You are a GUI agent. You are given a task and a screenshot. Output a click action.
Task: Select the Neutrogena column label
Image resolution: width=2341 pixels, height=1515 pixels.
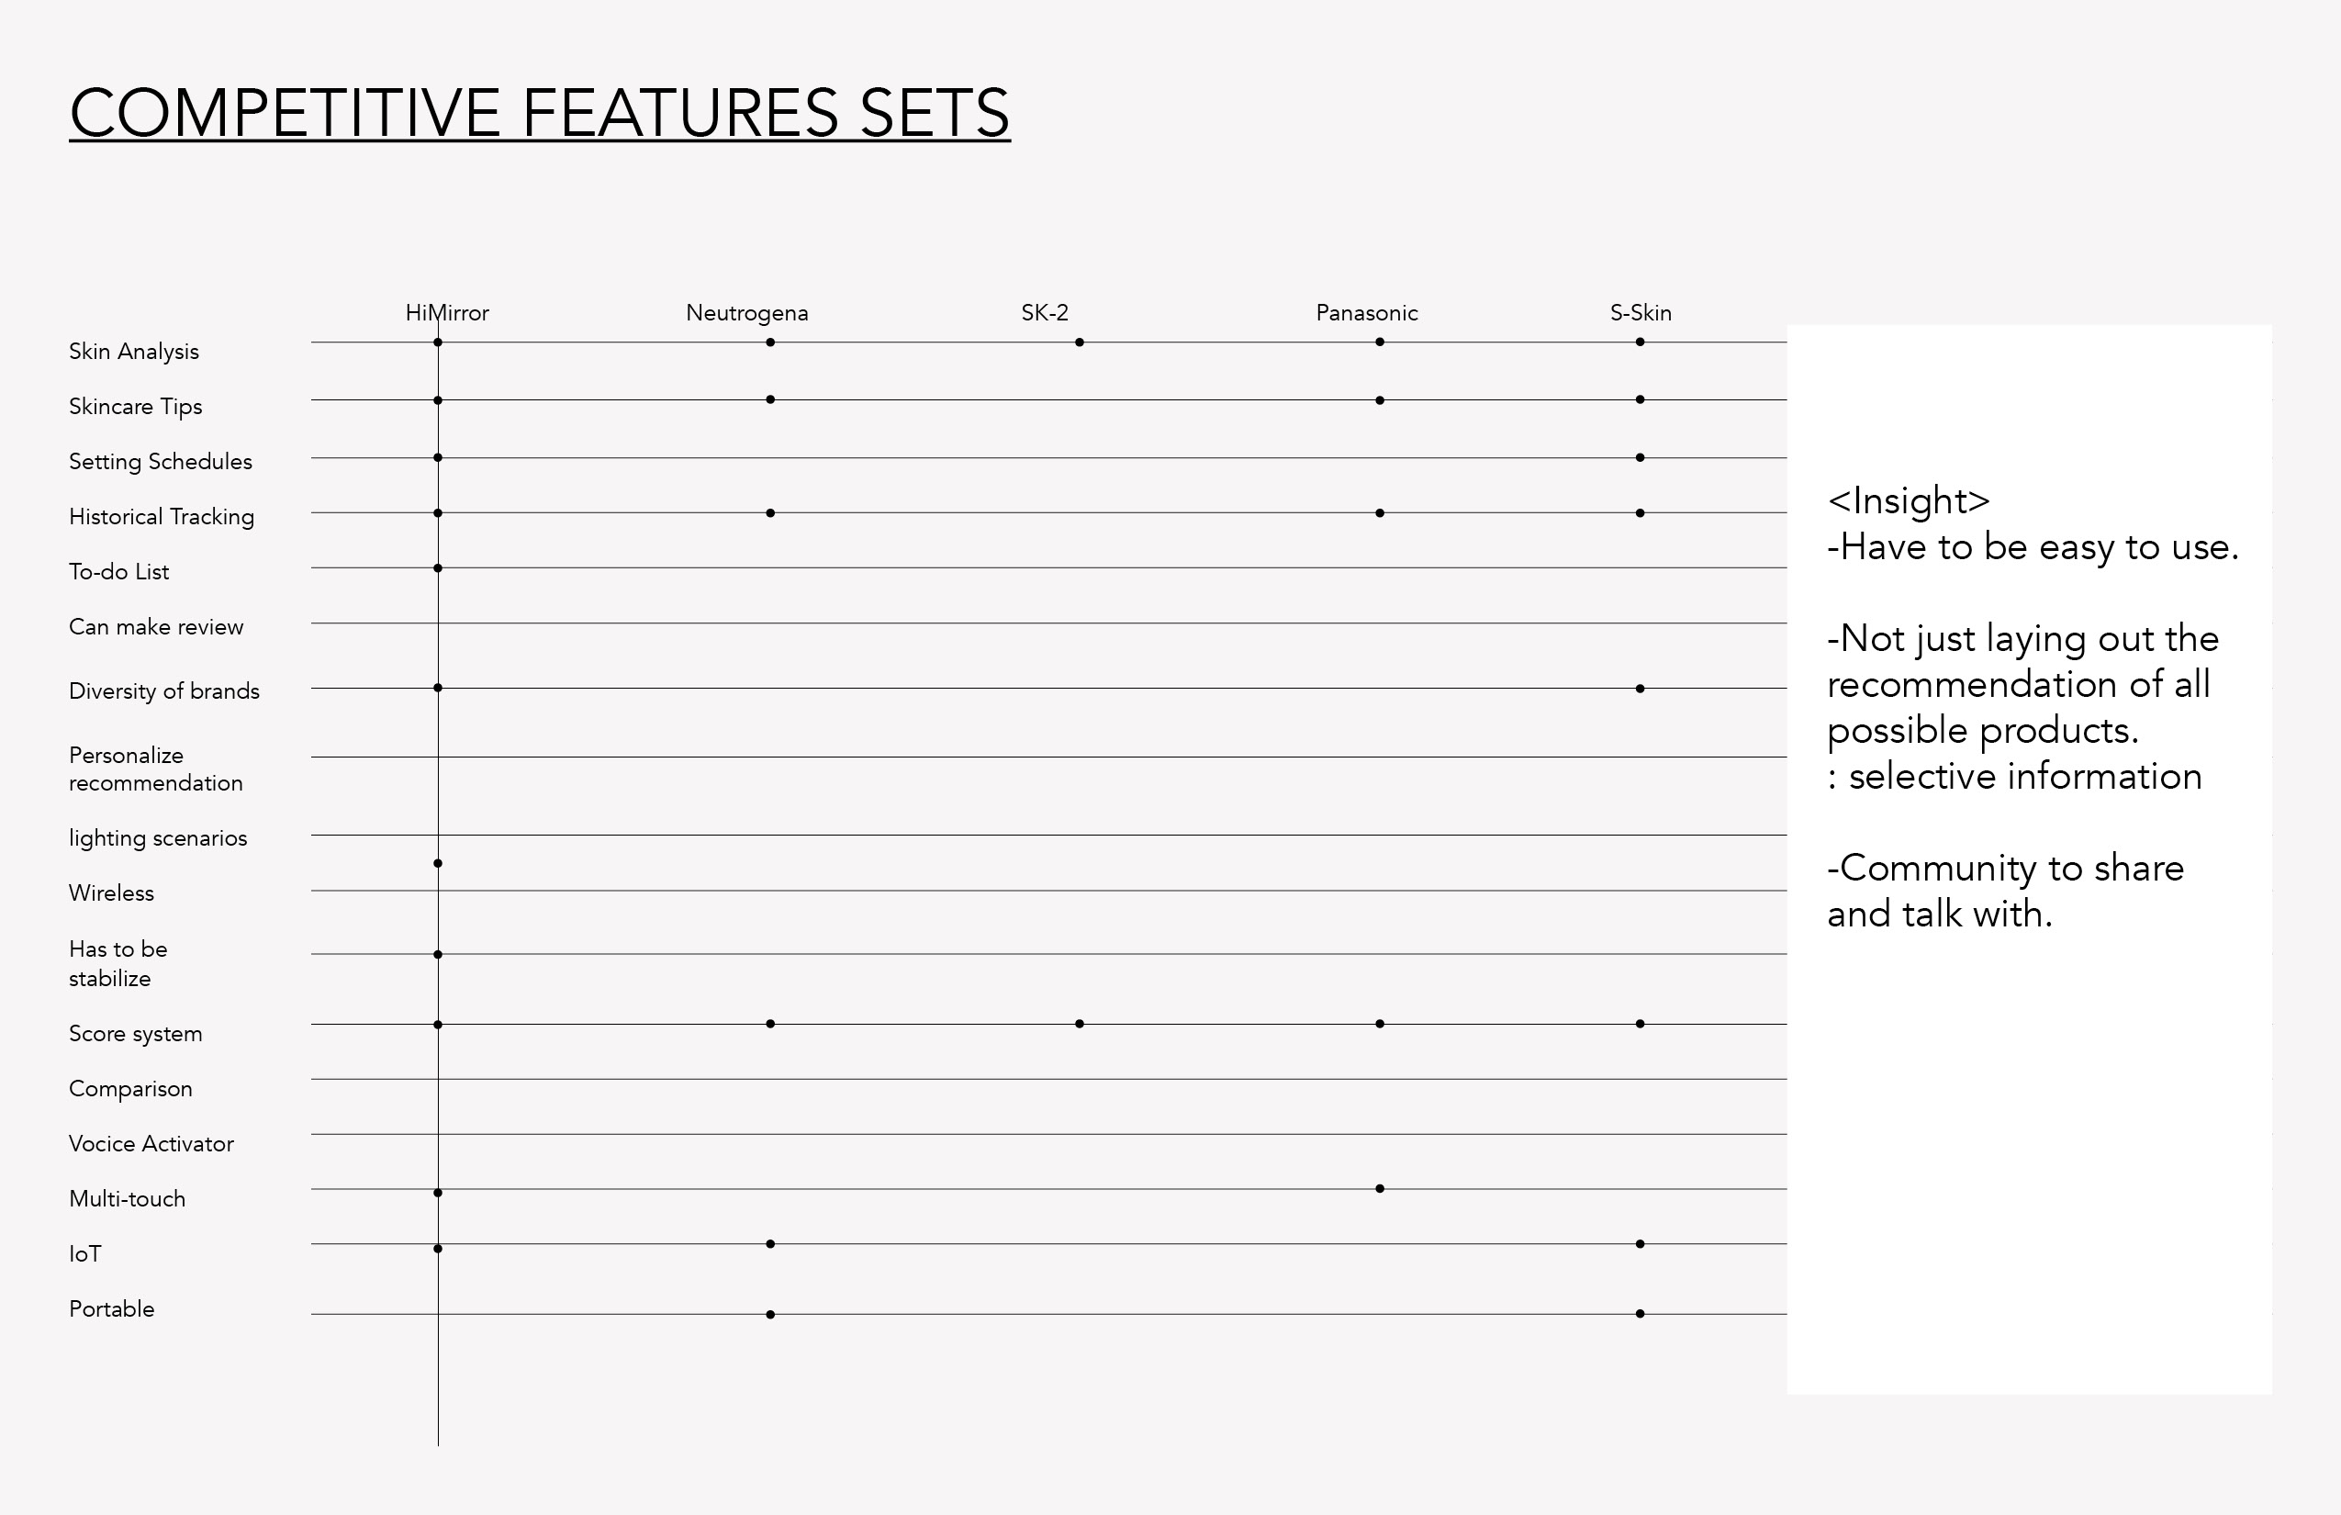tap(746, 314)
